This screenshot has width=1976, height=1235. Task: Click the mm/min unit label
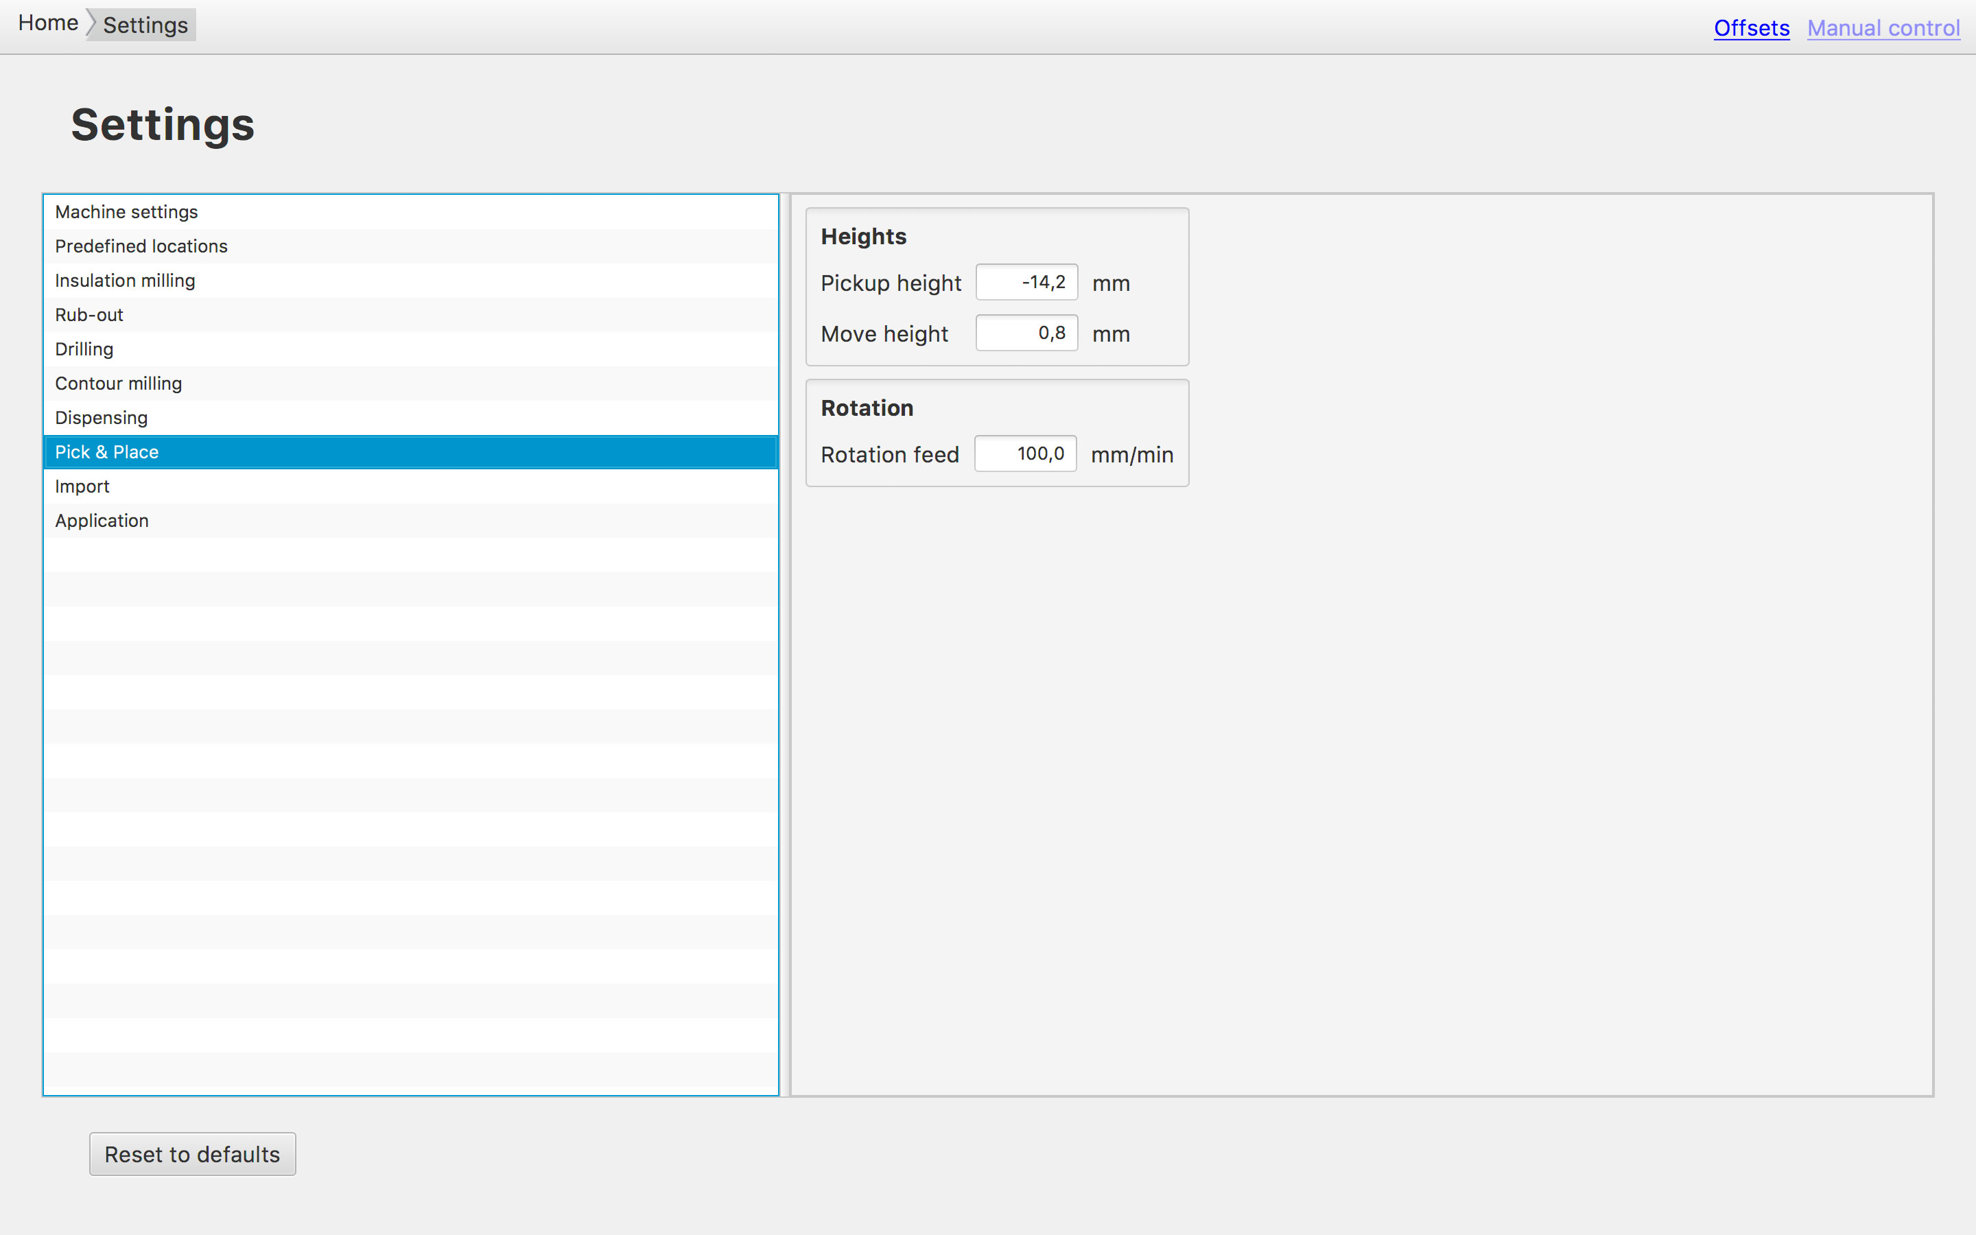1131,455
